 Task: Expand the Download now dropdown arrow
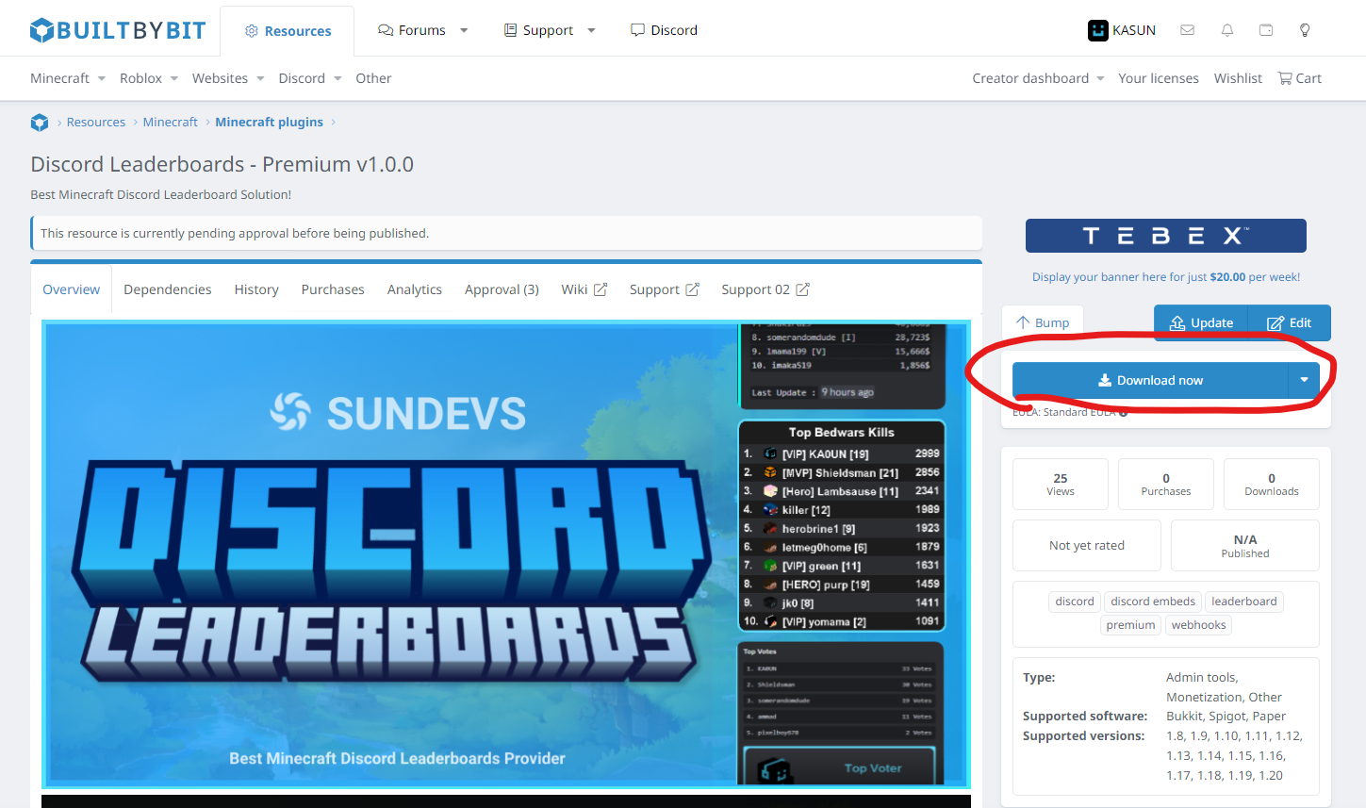(x=1304, y=380)
